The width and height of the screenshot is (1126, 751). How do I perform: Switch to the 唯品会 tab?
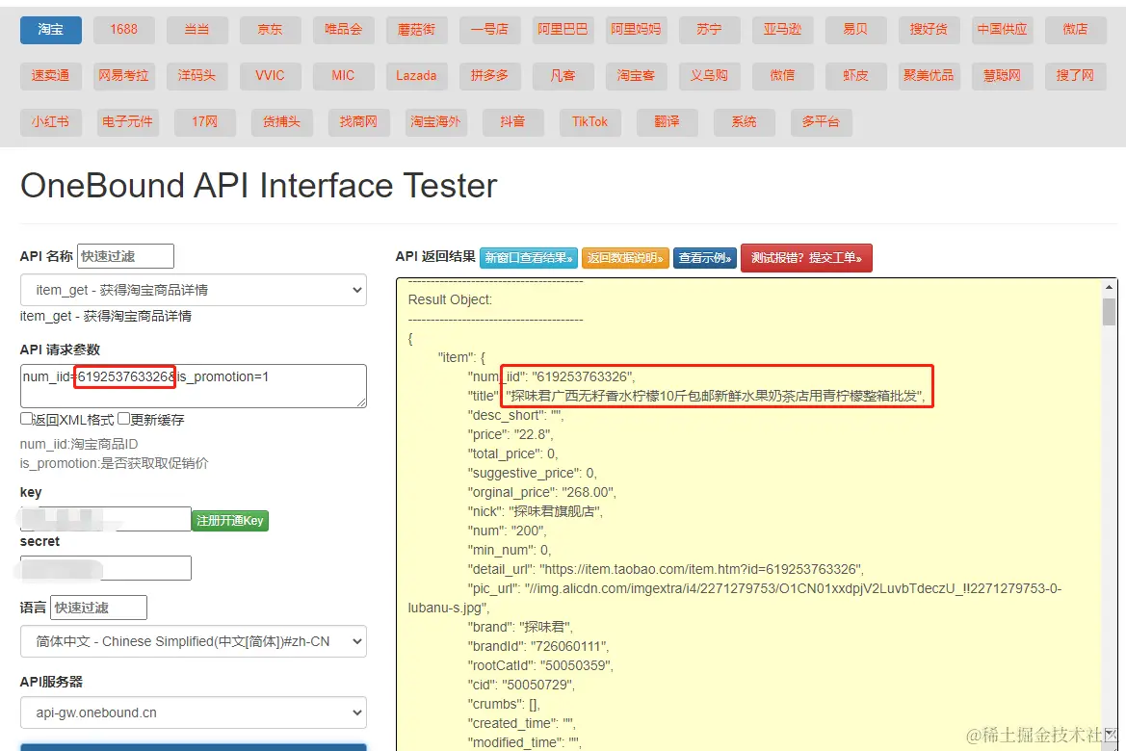click(343, 30)
